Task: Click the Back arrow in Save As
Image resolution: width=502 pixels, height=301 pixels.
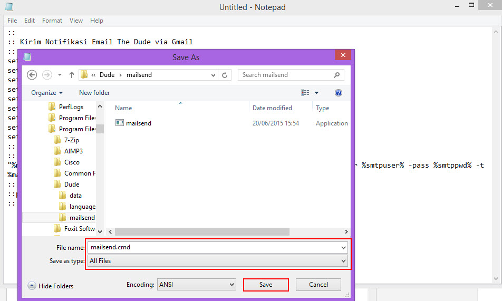Action: [x=32, y=75]
